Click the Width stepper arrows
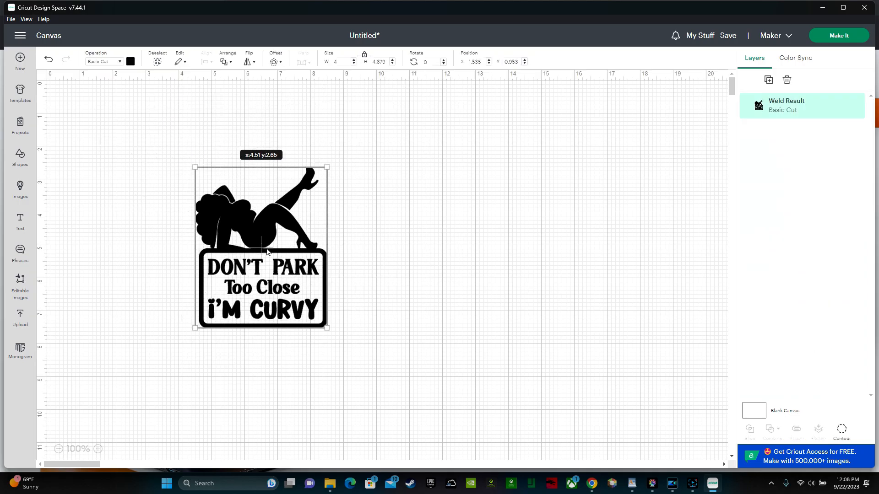Image resolution: width=879 pixels, height=494 pixels. (353, 62)
